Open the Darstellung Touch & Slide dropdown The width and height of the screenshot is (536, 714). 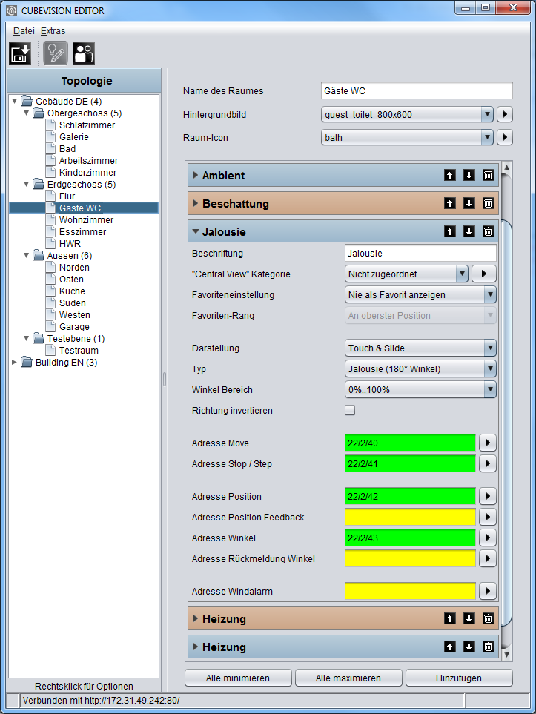pos(420,348)
